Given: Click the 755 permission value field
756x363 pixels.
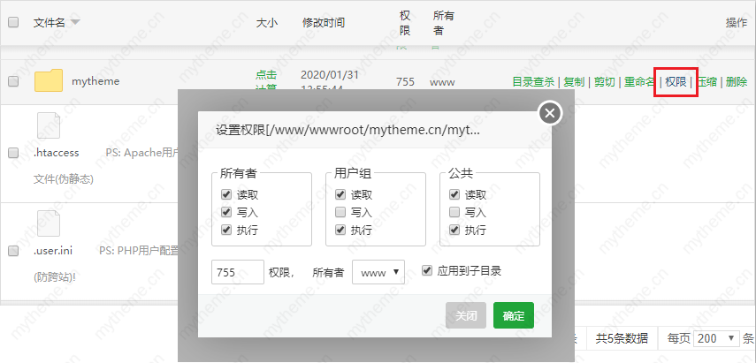Looking at the screenshot, I should [238, 272].
